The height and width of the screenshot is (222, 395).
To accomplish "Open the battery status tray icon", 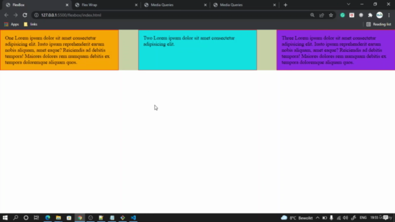I will click(325, 218).
